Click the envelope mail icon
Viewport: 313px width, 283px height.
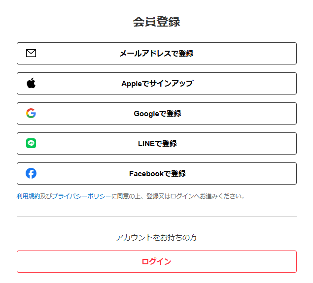tap(31, 53)
